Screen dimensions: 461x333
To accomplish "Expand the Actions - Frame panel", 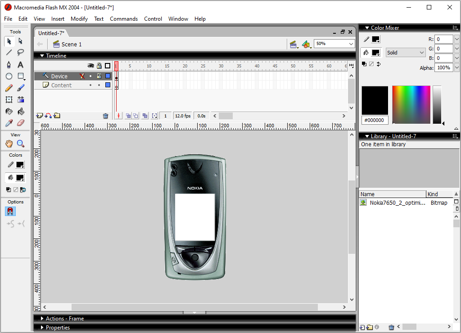I will tap(42, 318).
